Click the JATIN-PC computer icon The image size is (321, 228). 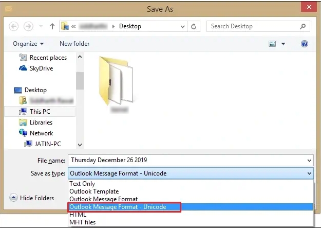(x=28, y=144)
